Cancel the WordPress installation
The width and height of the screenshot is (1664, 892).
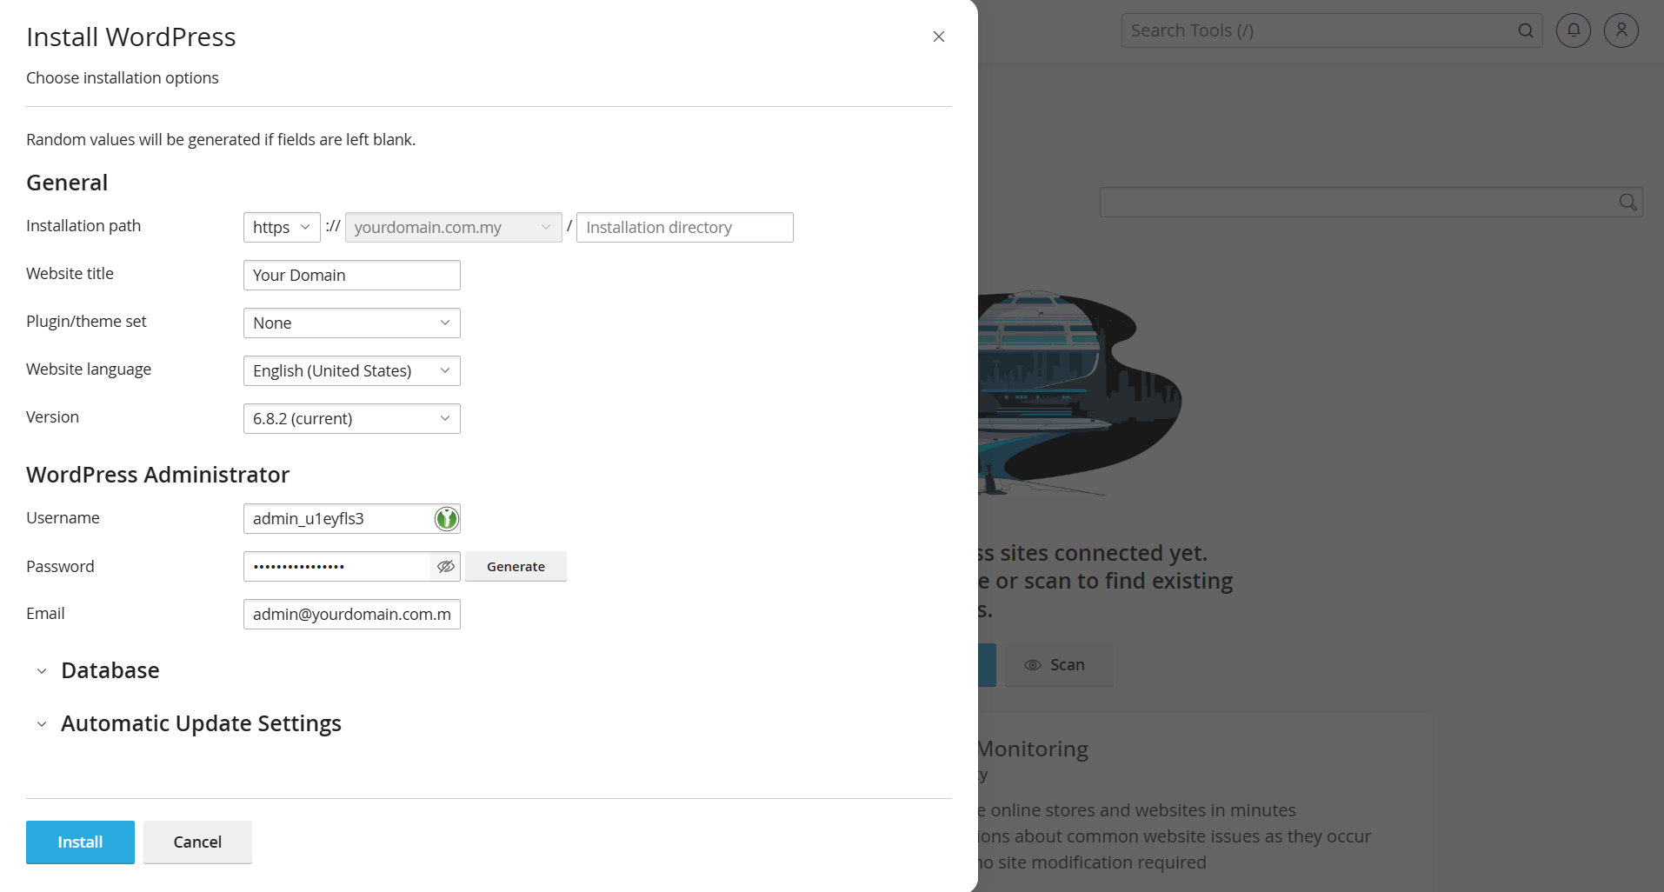[x=197, y=842]
